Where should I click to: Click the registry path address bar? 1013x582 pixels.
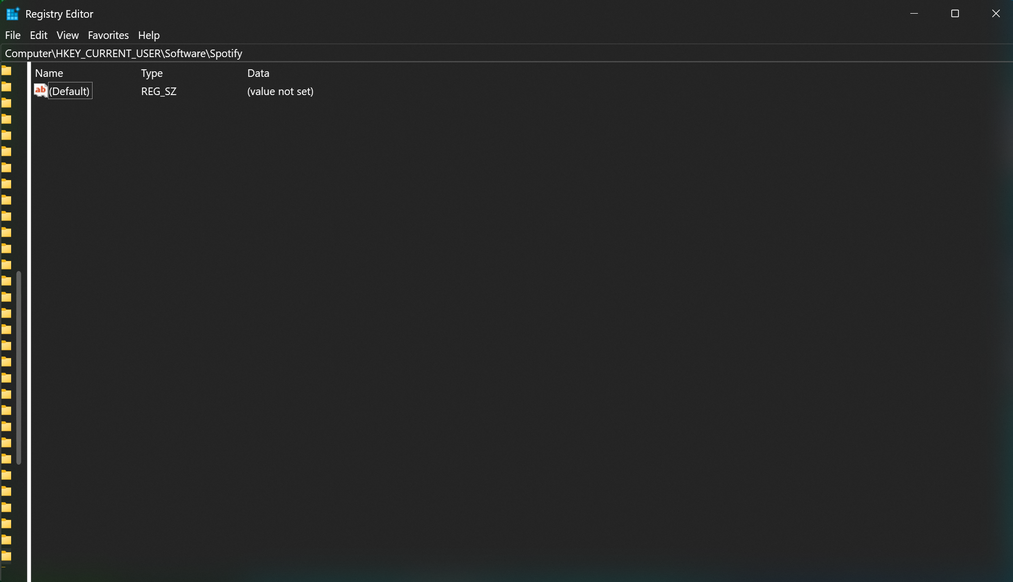pos(507,53)
